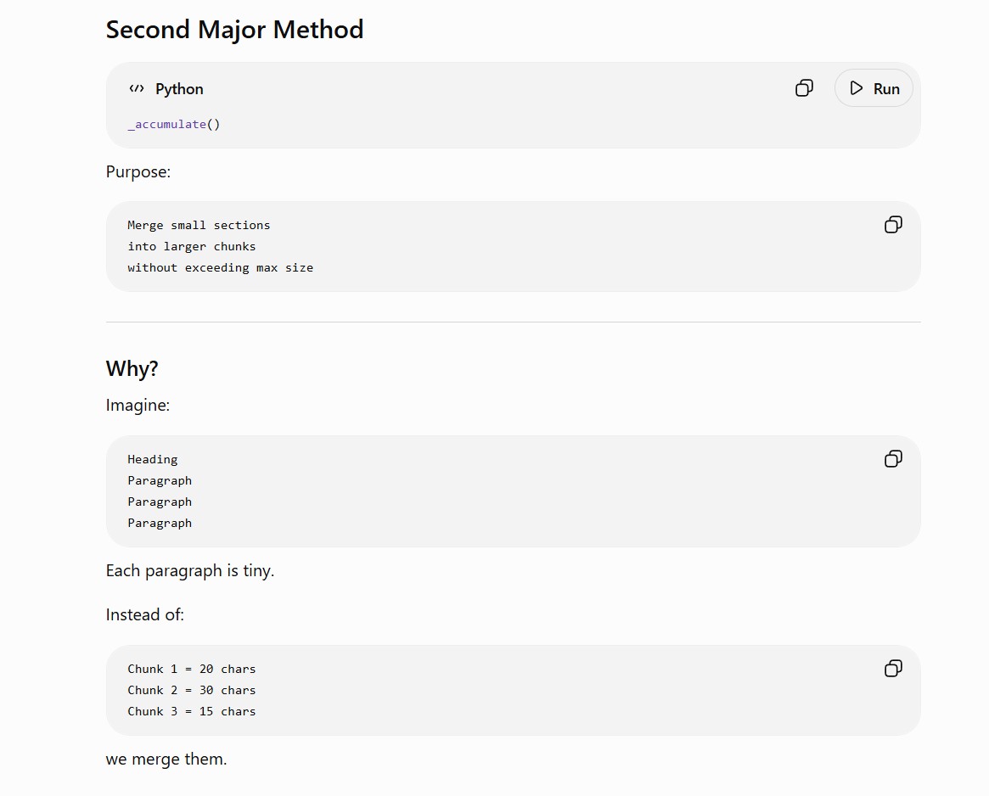Copy the _accumulate() Python code block
Viewport: 989px width, 796px height.
click(x=804, y=88)
